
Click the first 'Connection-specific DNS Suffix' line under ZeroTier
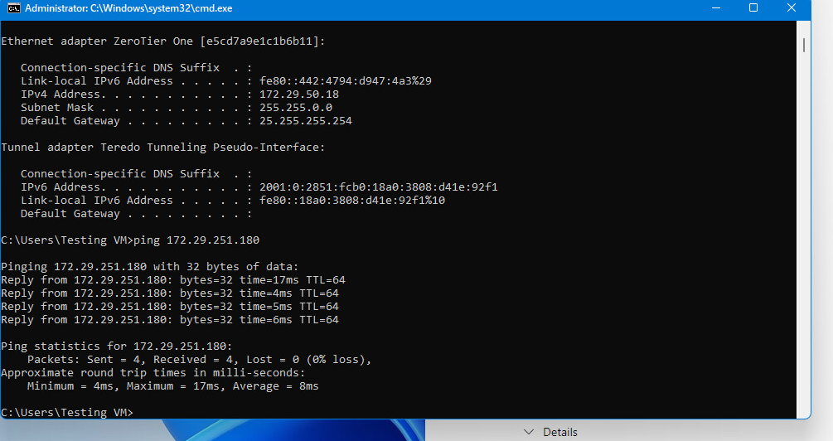137,67
